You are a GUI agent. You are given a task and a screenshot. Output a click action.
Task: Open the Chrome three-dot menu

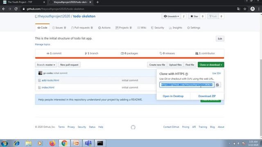coord(259,9)
